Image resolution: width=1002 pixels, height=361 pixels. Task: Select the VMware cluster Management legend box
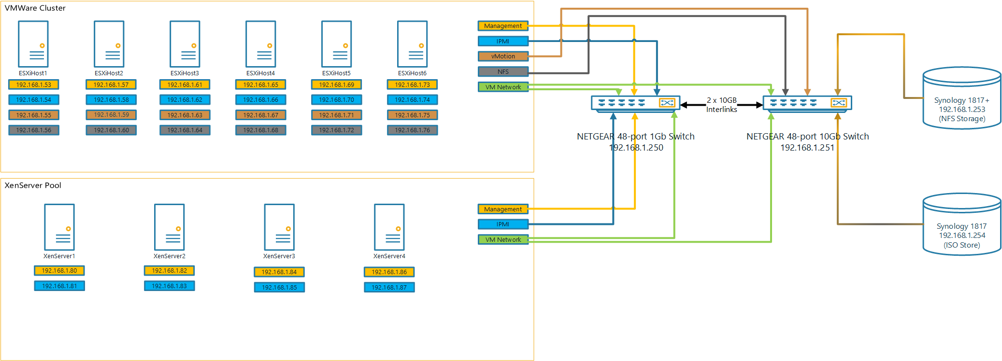click(x=503, y=26)
